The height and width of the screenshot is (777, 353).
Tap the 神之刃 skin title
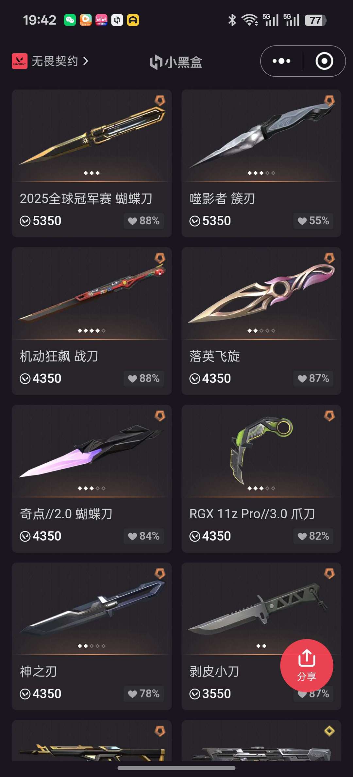tap(39, 672)
